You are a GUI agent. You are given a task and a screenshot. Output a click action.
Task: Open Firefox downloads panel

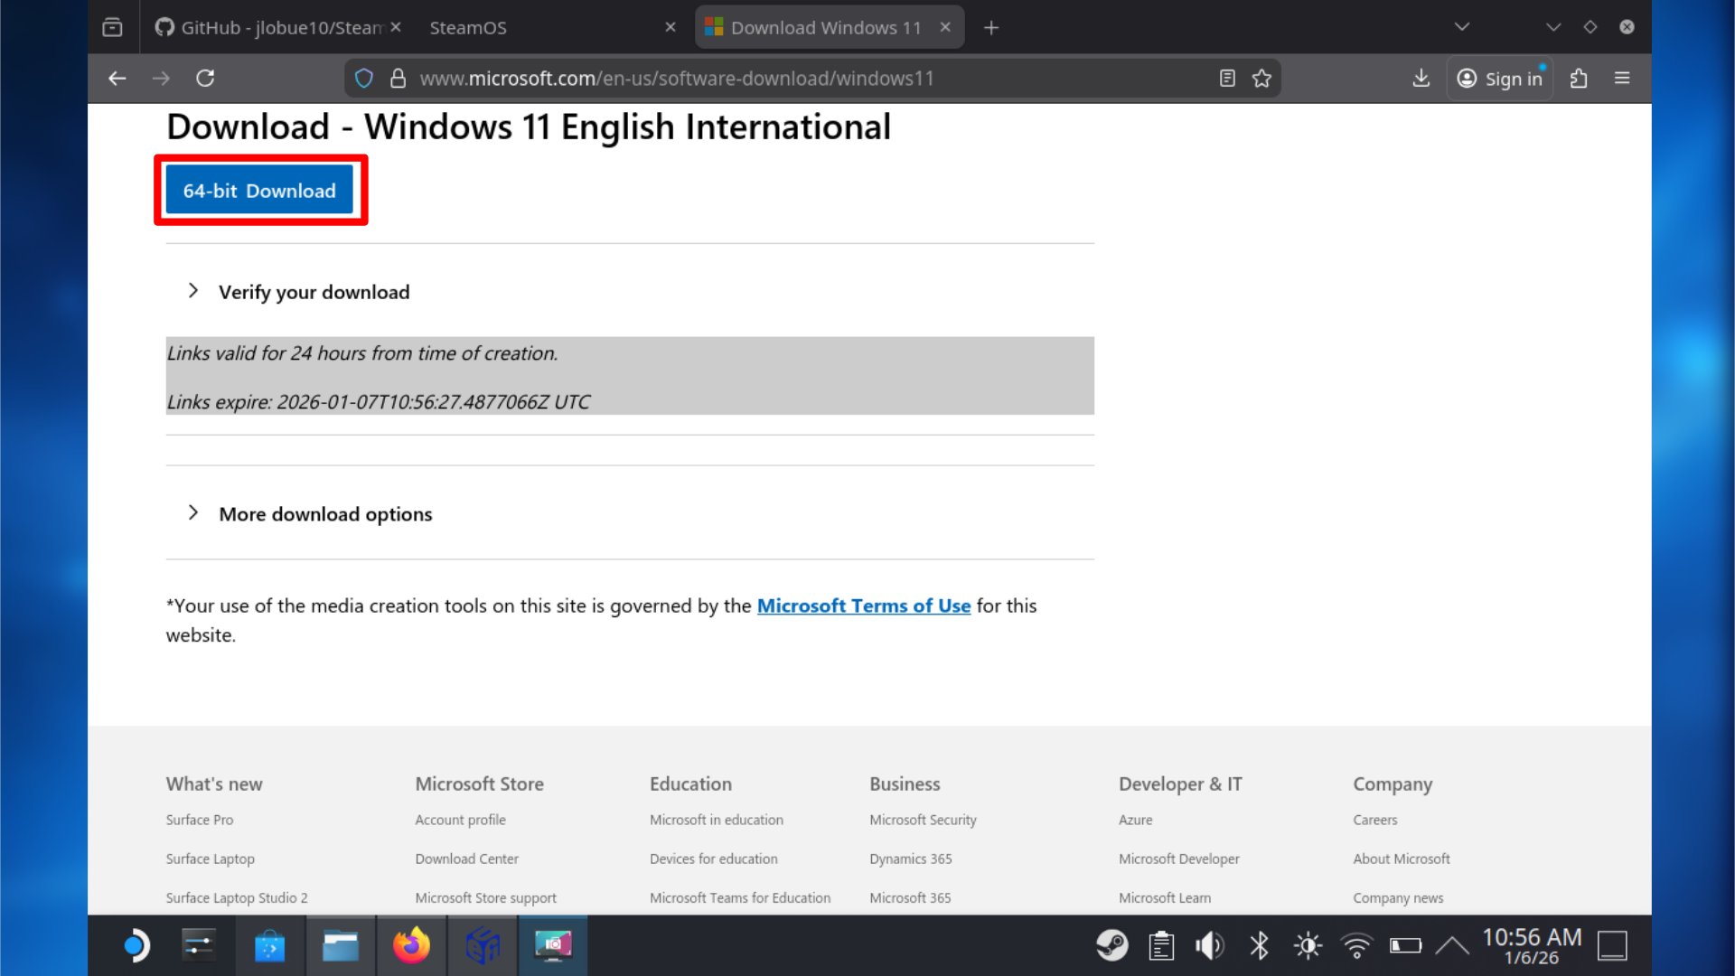point(1421,79)
